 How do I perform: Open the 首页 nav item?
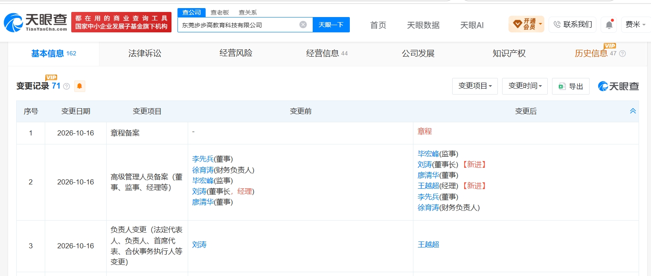click(378, 25)
